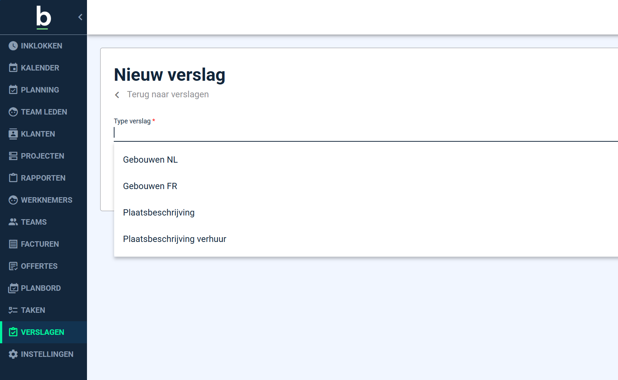This screenshot has width=618, height=380.
Task: Collapse the sidebar with the chevron arrow
Action: coord(80,17)
